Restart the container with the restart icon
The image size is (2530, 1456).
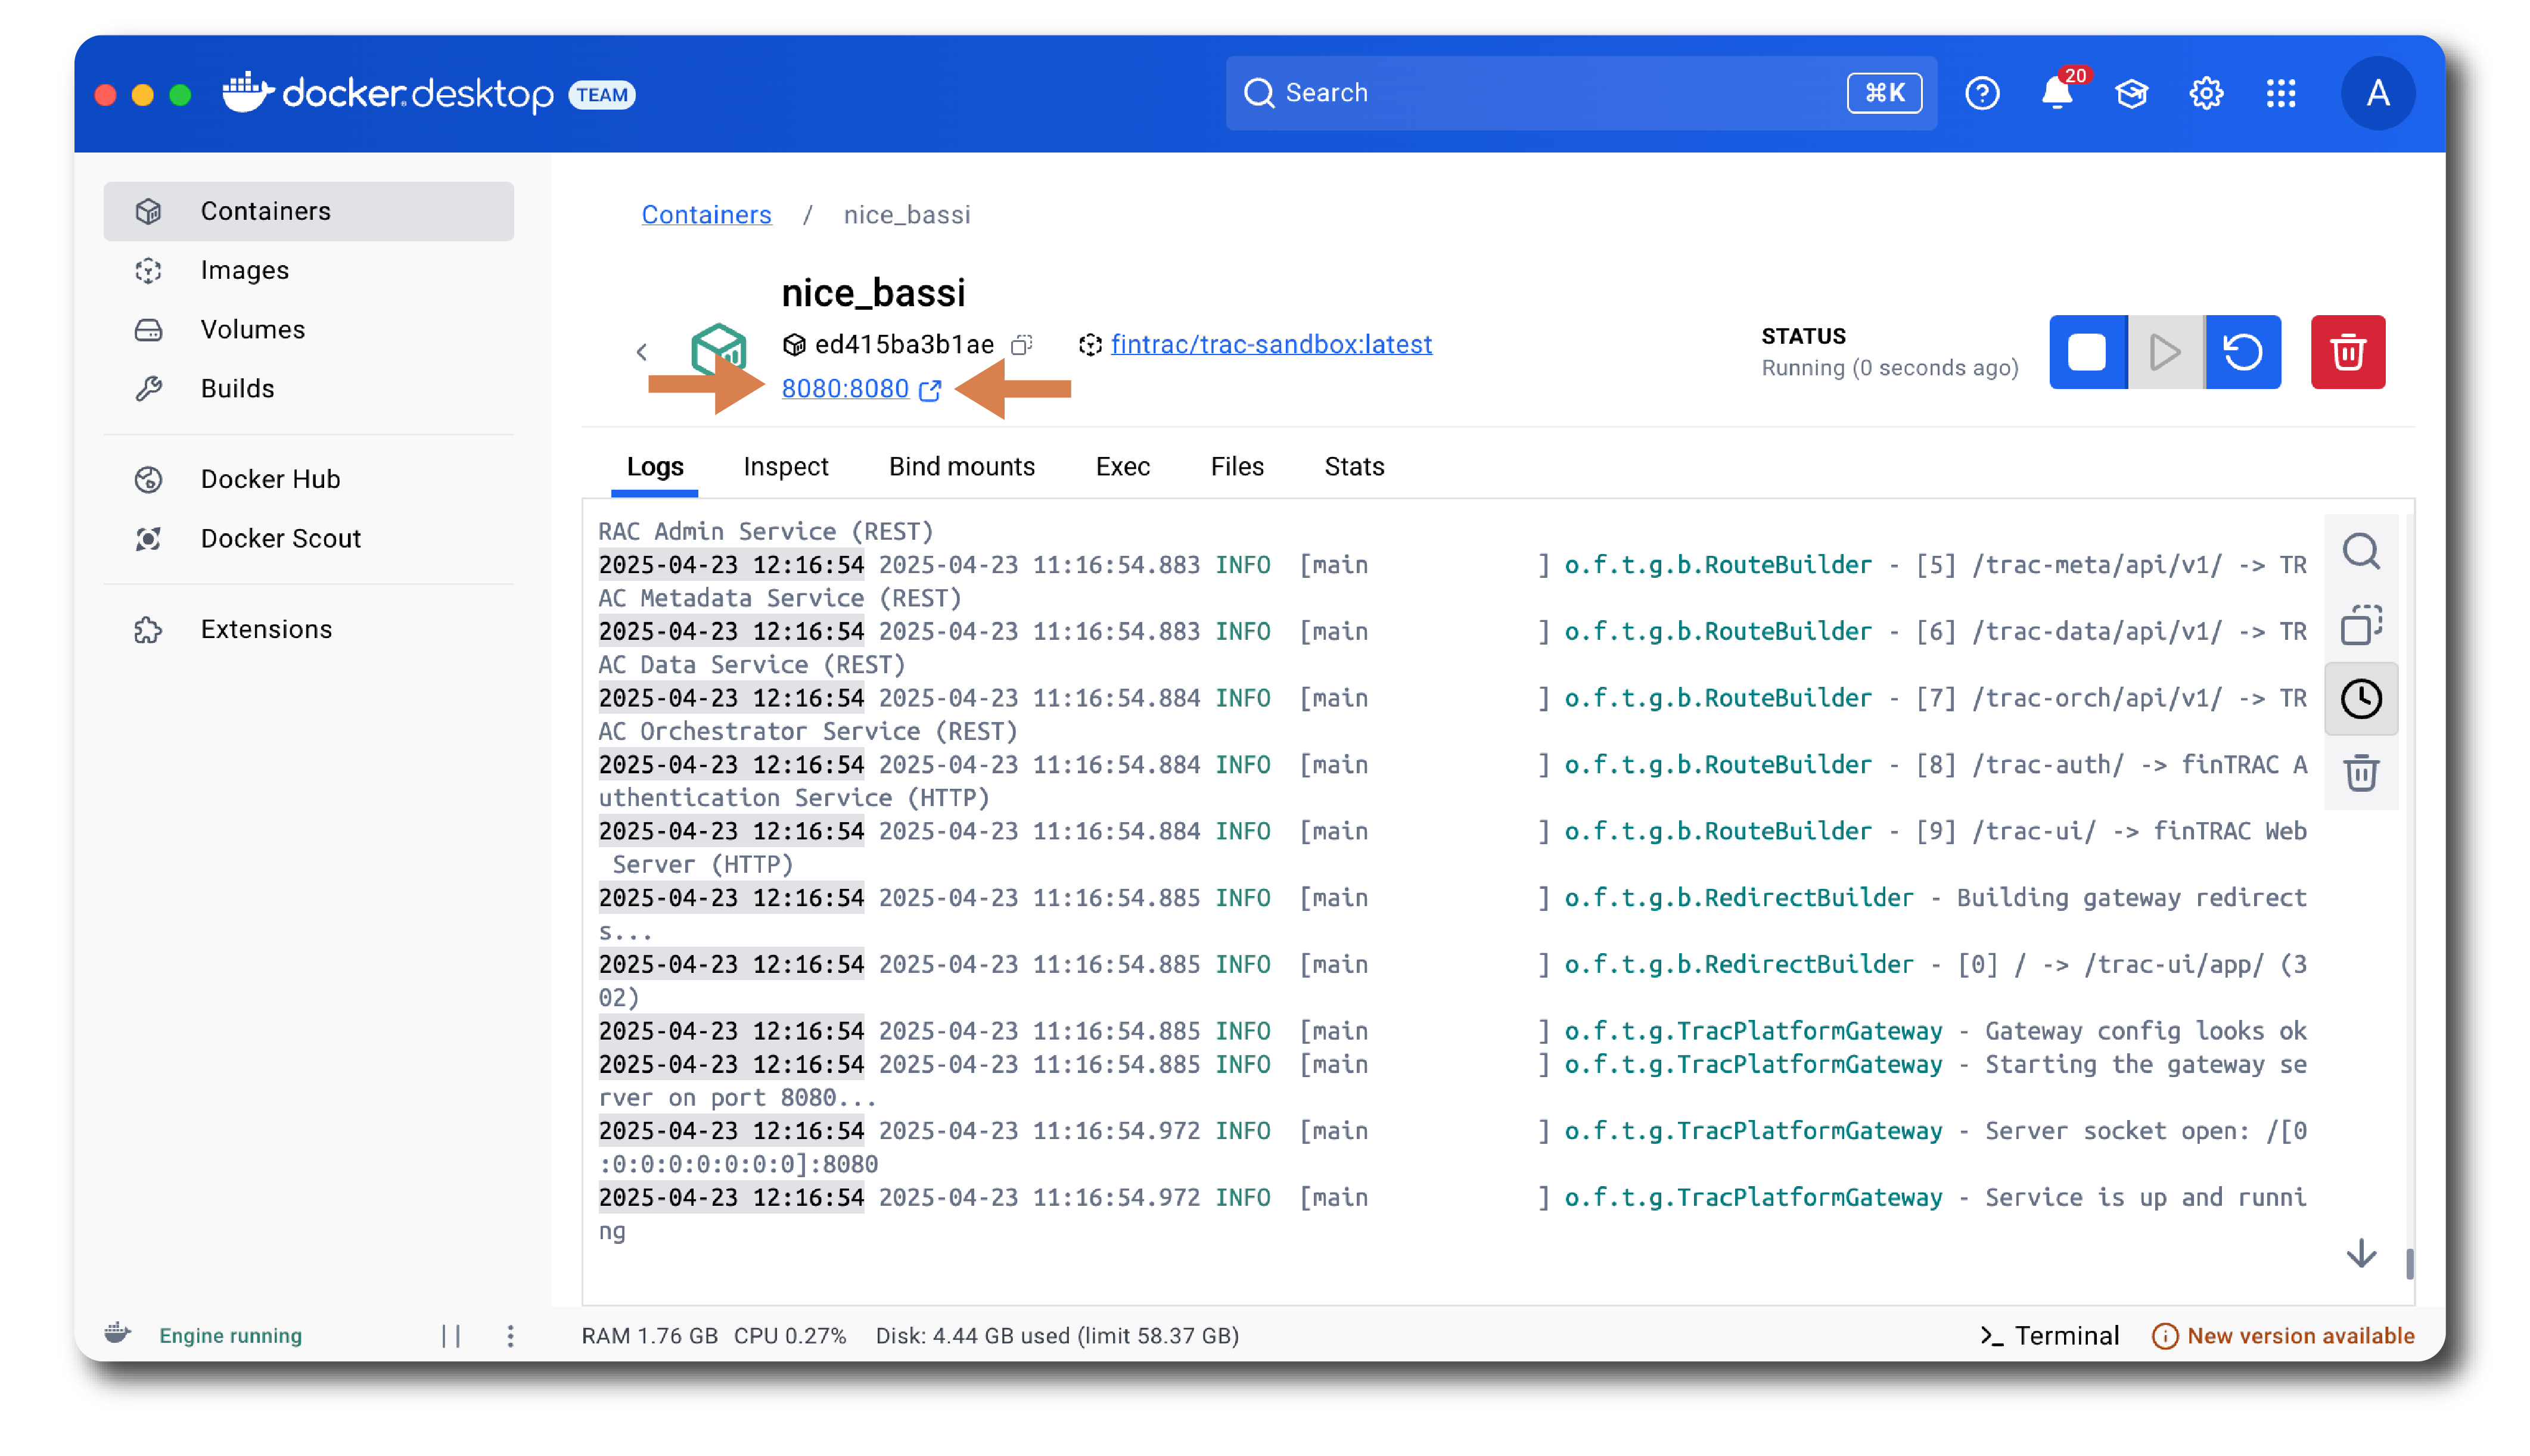pyautogui.click(x=2242, y=352)
